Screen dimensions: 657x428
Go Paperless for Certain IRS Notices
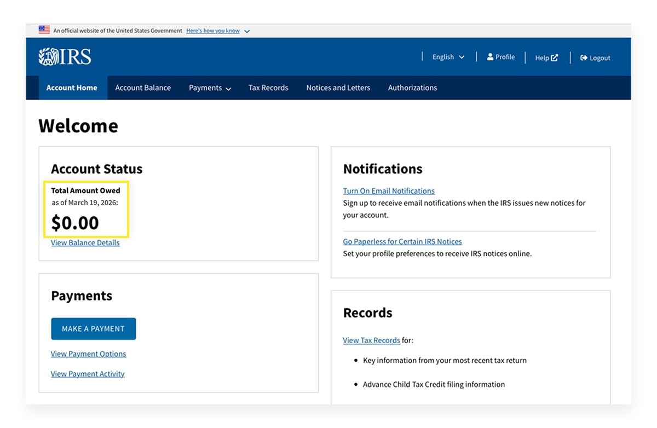tap(402, 241)
